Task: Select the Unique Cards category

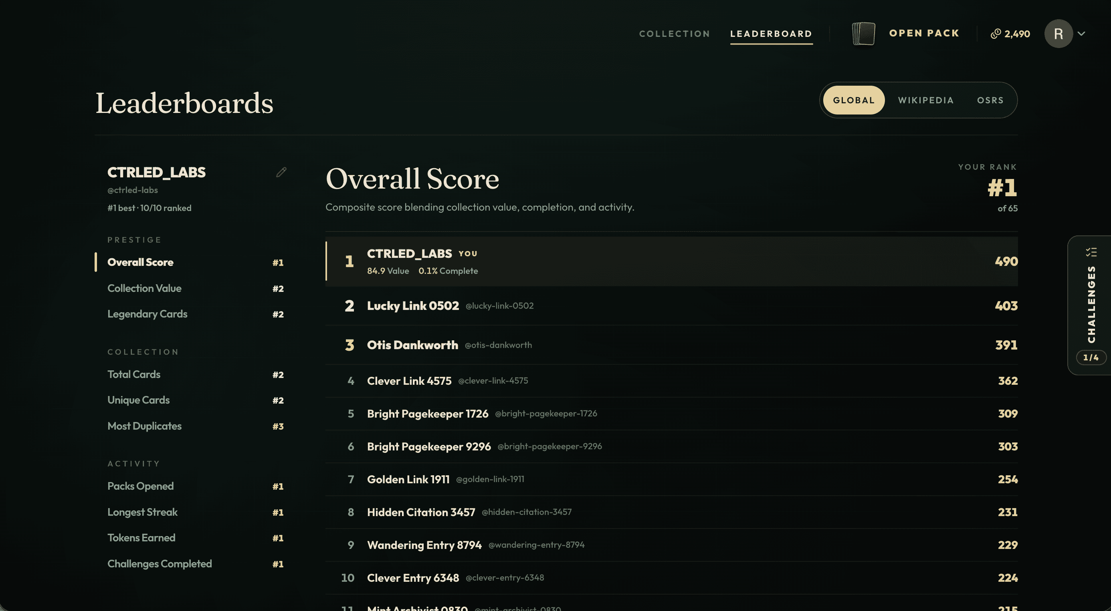Action: click(x=195, y=400)
